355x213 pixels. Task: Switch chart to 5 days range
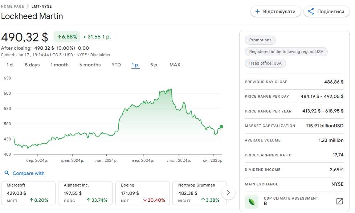coord(32,65)
